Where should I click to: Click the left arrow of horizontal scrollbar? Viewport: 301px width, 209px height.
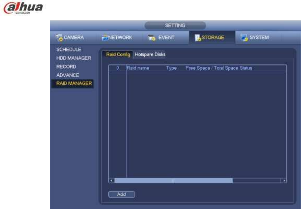111,180
